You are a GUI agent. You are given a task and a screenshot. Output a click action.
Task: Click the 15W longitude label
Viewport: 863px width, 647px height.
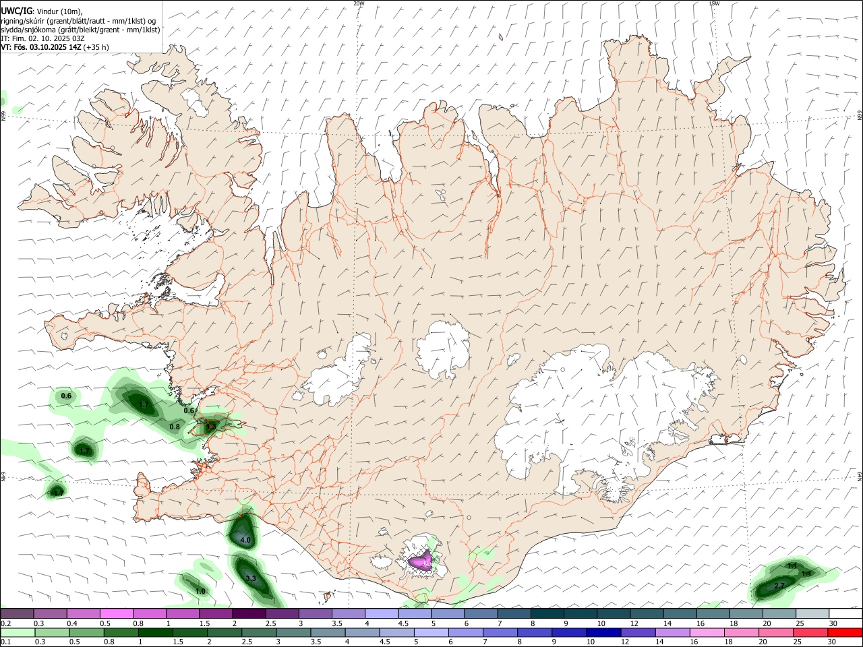714,3
